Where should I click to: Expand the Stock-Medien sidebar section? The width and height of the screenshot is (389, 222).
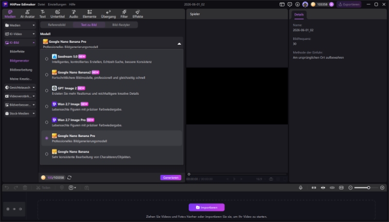tap(20, 114)
